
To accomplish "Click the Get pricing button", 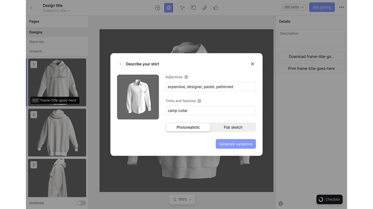I will [322, 7].
